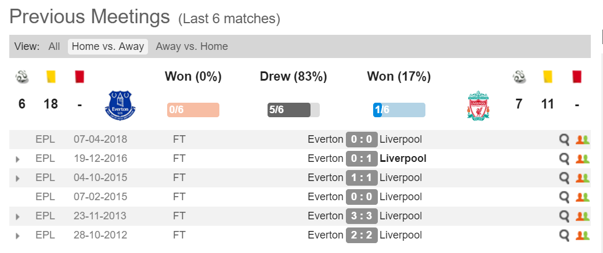Image resolution: width=603 pixels, height=253 pixels.
Task: Switch view to All
Action: [x=54, y=46]
